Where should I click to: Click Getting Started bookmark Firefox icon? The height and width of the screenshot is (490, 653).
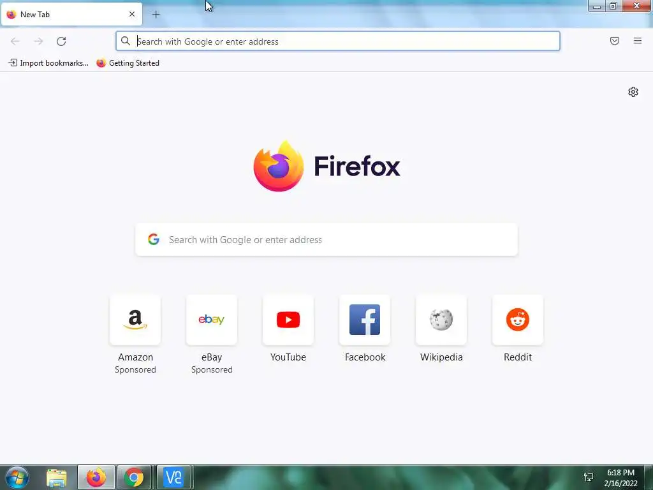pyautogui.click(x=101, y=63)
